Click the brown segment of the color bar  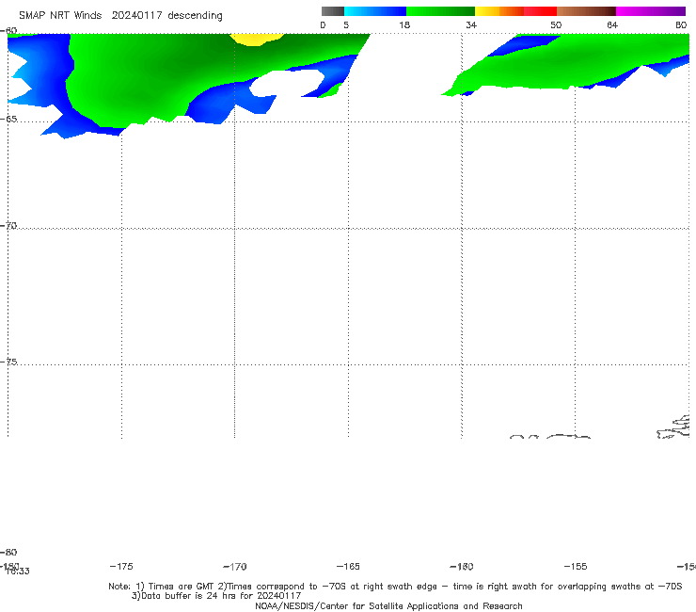(x=586, y=11)
